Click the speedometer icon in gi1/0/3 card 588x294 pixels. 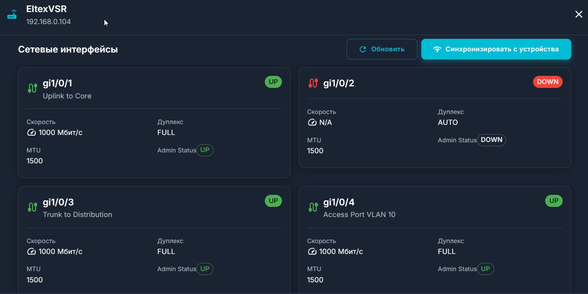(x=31, y=252)
